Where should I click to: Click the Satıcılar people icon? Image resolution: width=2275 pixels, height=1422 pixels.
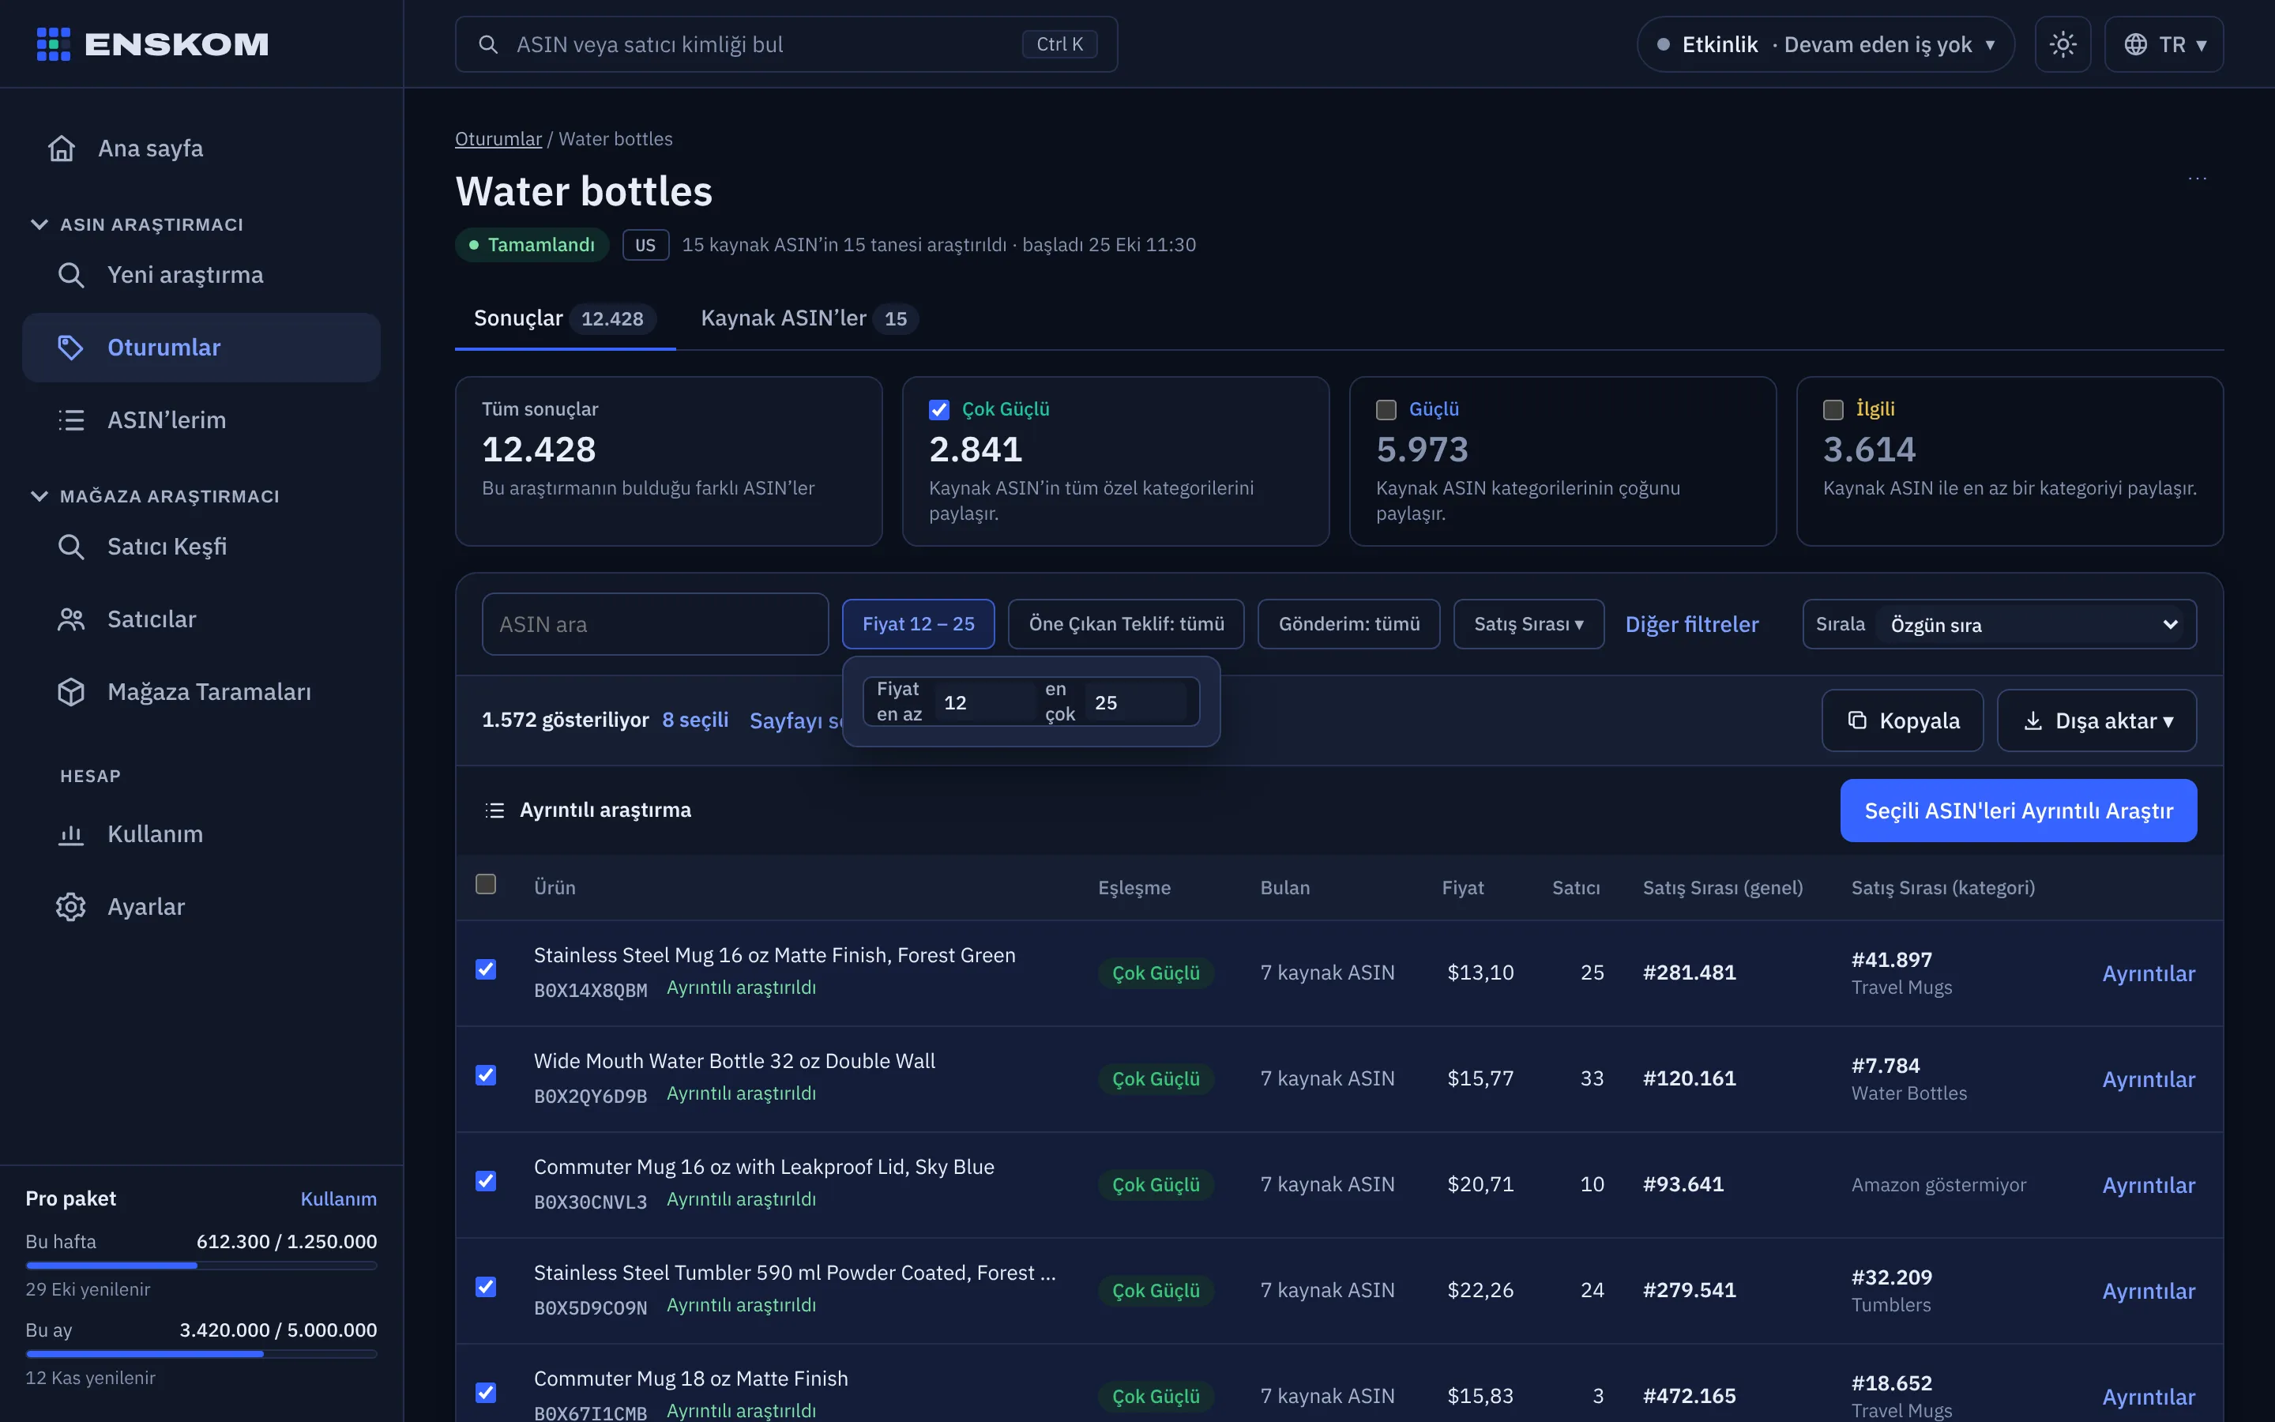[71, 619]
